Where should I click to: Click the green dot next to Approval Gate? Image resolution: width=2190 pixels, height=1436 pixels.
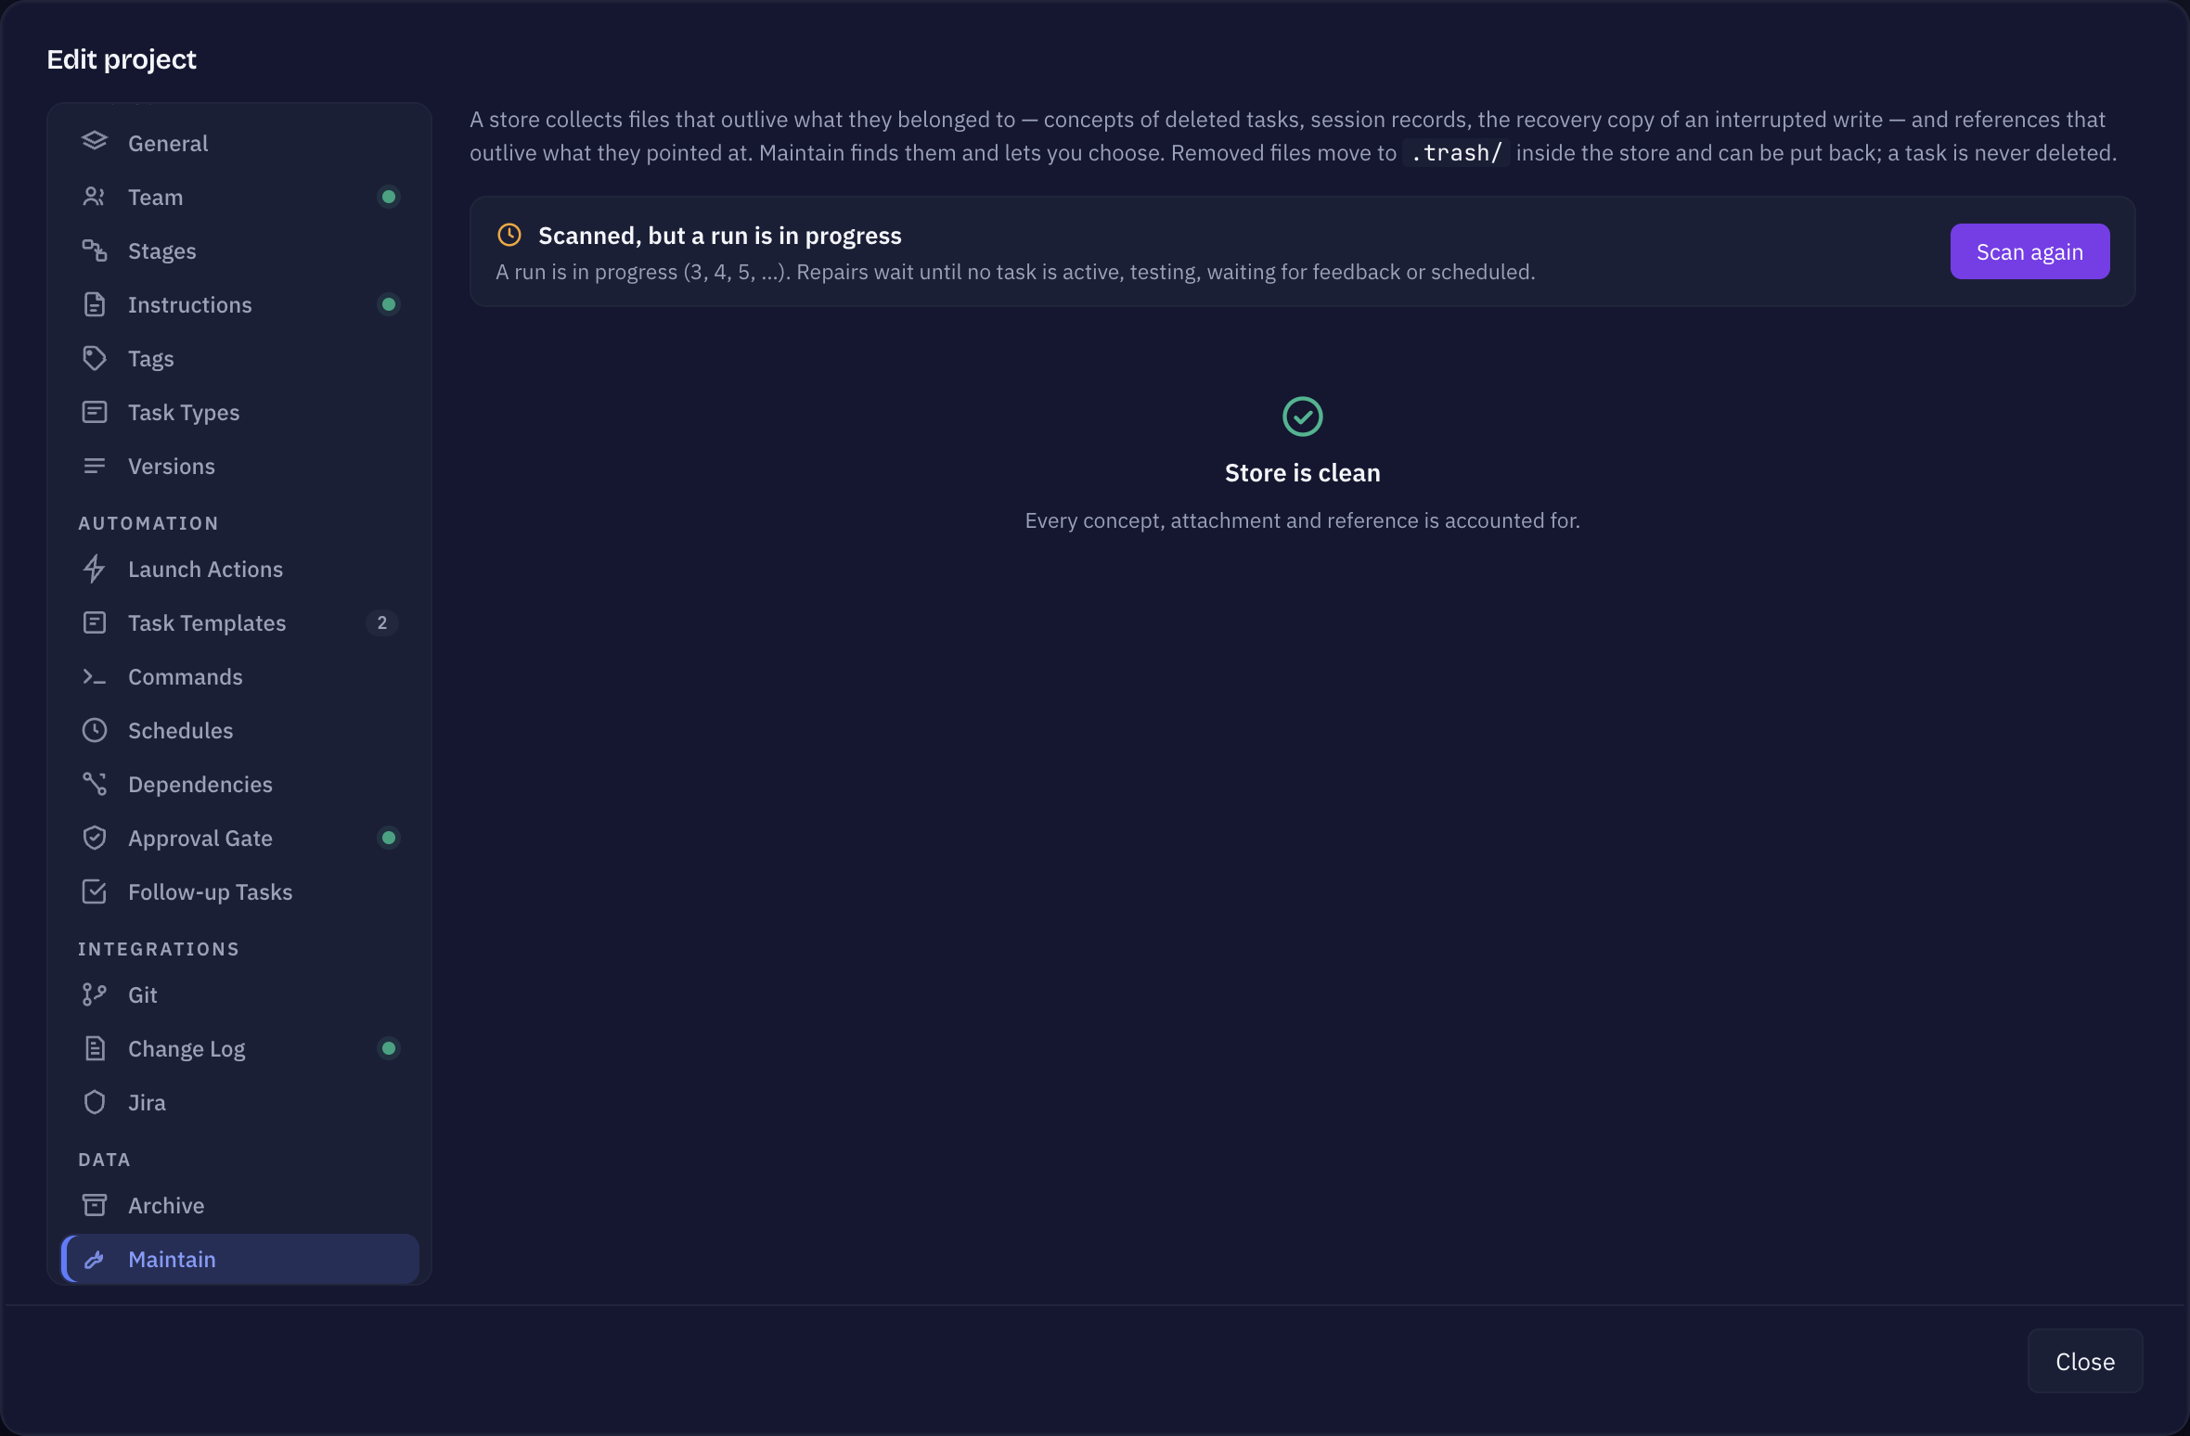pos(389,838)
